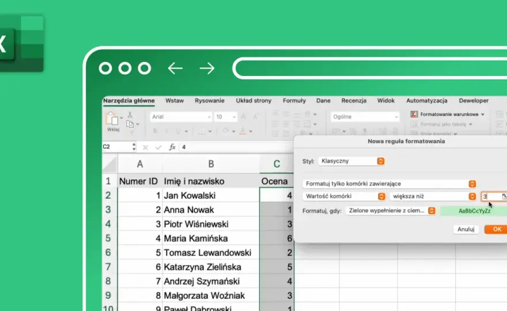The height and width of the screenshot is (311, 507).
Task: Click the C2 Name Box field
Action: (x=117, y=147)
